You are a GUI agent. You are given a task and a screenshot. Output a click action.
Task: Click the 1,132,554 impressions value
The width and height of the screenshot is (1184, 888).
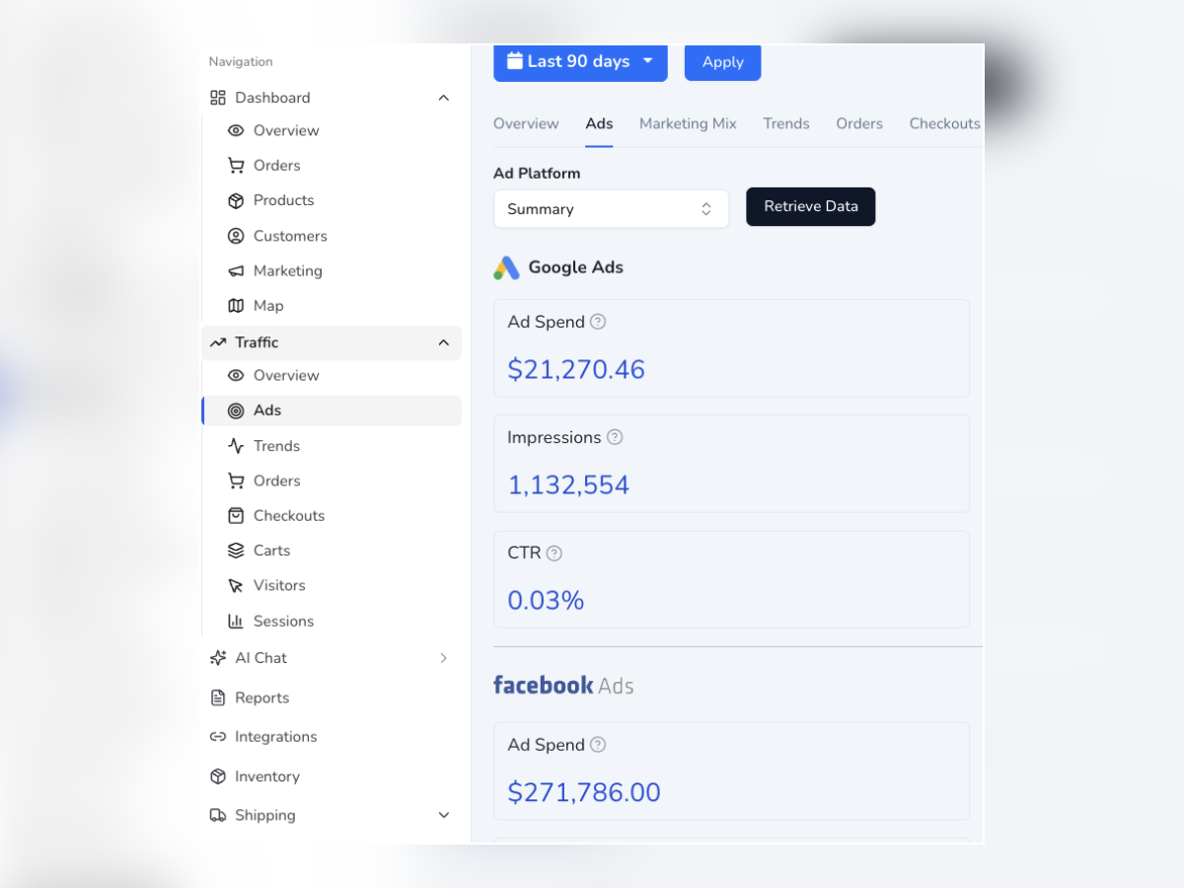(x=568, y=485)
